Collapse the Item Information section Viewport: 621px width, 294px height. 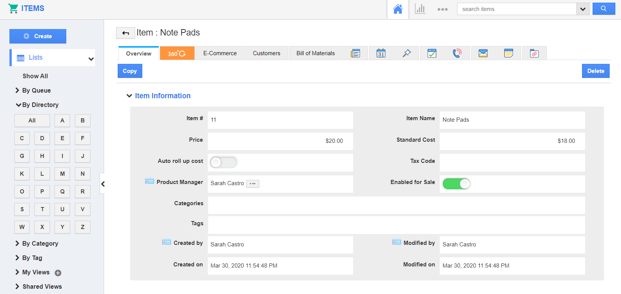click(x=129, y=96)
